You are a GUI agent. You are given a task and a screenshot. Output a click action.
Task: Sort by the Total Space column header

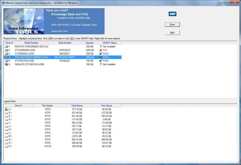coord(77,106)
